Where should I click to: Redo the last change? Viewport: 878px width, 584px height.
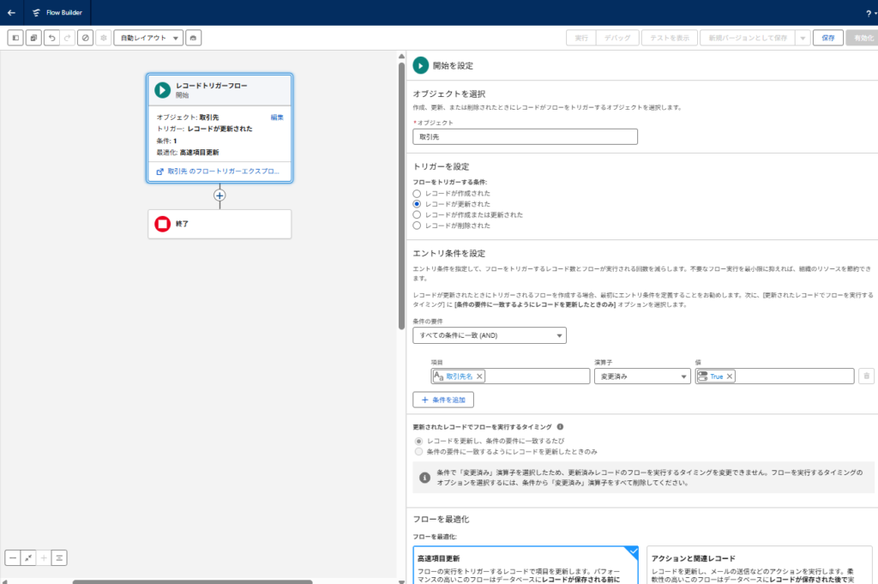(x=67, y=38)
